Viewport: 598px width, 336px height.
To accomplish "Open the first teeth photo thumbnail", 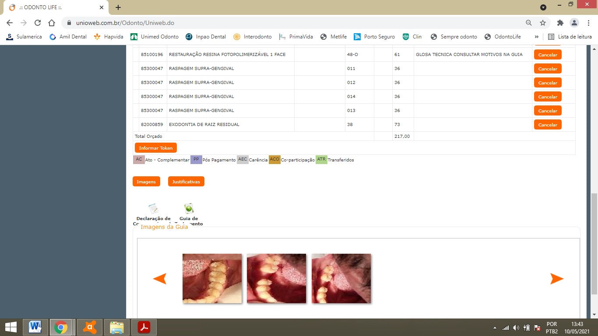I will (x=212, y=278).
